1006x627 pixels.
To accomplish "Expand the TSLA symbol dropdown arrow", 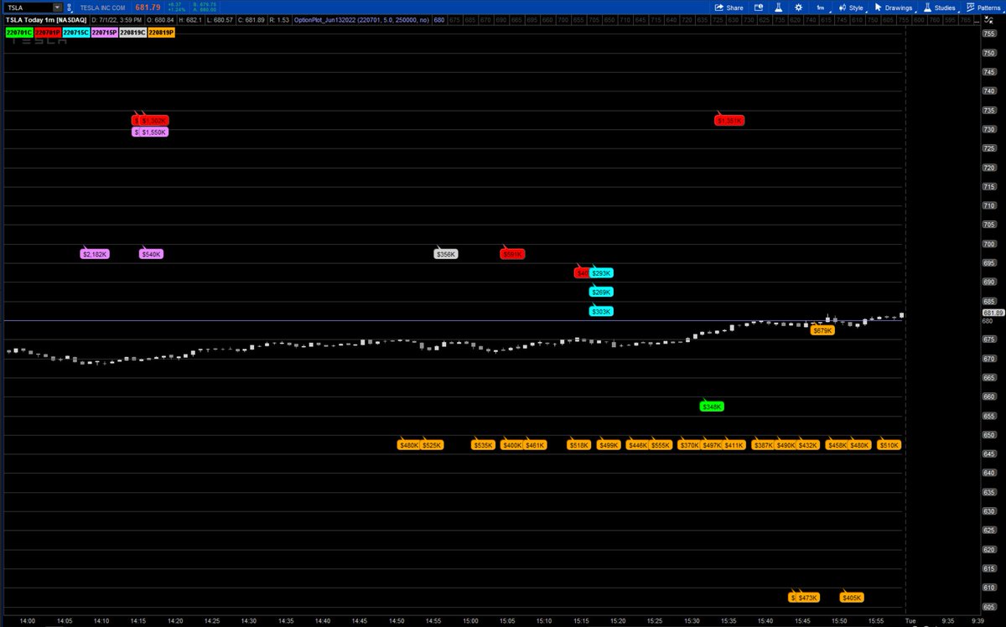I will coord(57,8).
